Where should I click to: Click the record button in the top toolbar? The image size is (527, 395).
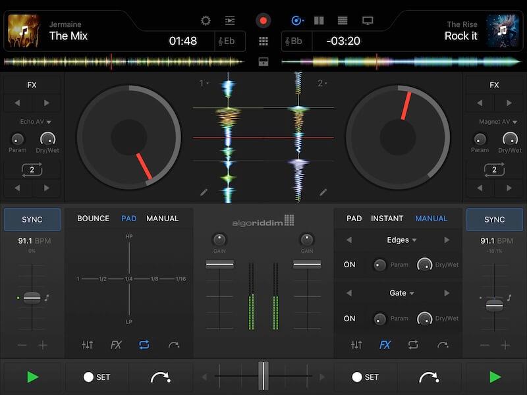point(264,20)
